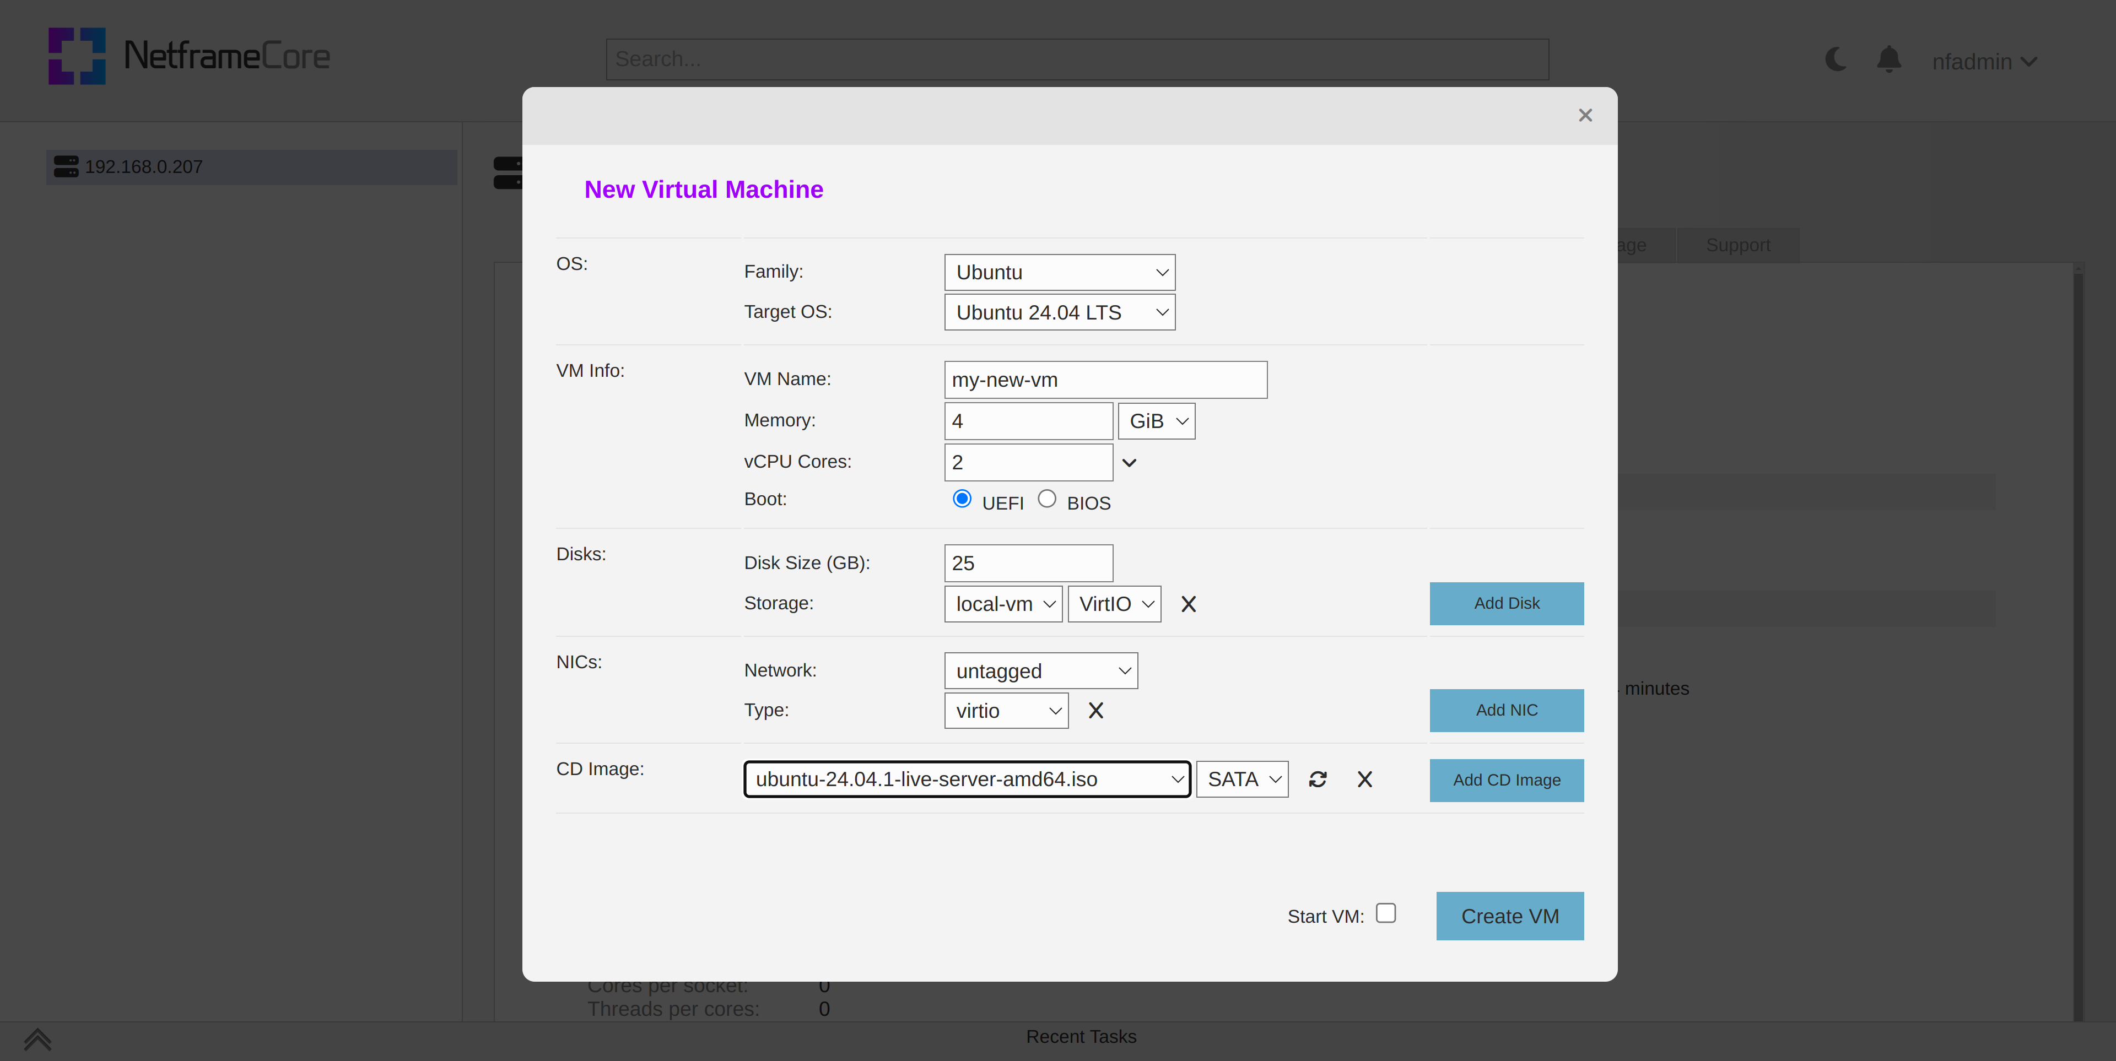
Task: Open the Recent Tasks bar
Action: tap(1081, 1037)
